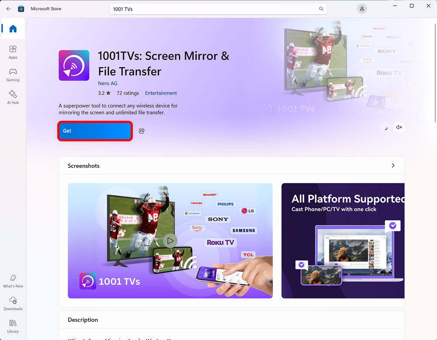
Task: Click the Get button
Action: point(95,131)
